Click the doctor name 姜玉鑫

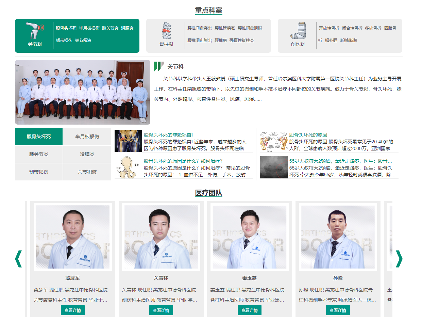pos(250,278)
